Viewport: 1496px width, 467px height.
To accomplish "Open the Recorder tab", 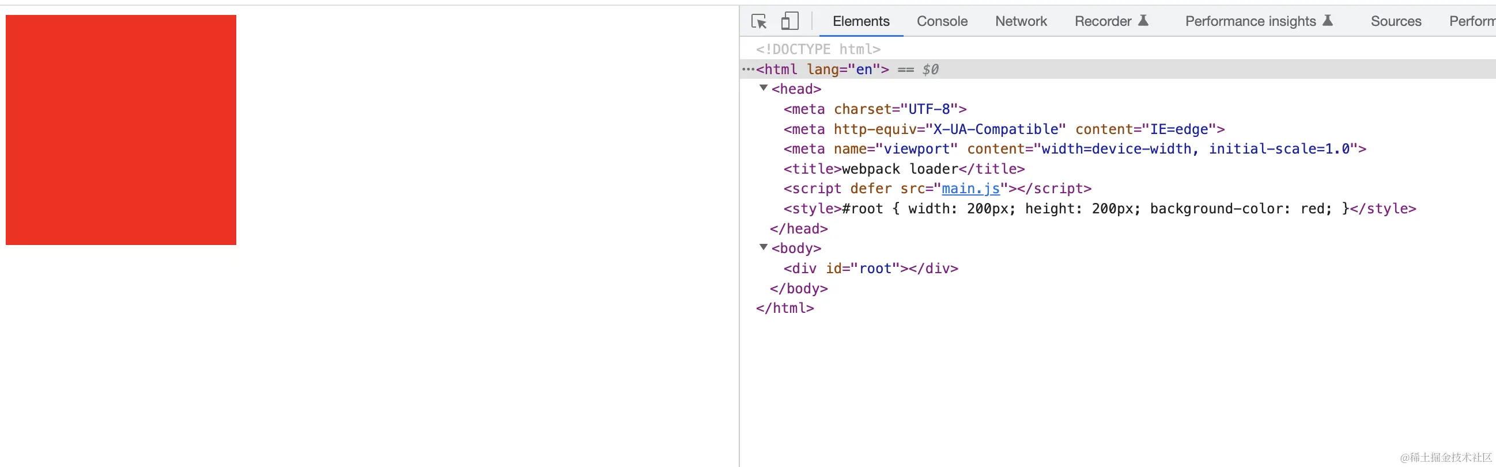I will click(1102, 21).
